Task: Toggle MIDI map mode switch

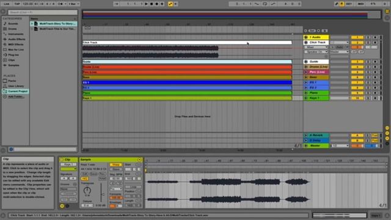Action: tap(361, 4)
